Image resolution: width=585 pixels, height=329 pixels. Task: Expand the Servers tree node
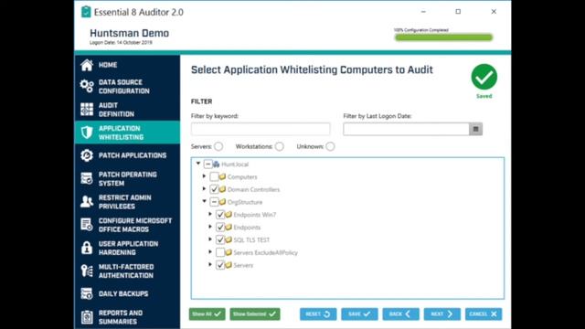click(x=210, y=265)
